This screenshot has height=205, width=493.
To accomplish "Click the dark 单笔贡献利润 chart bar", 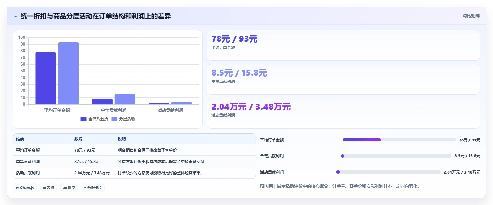I will tap(102, 102).
